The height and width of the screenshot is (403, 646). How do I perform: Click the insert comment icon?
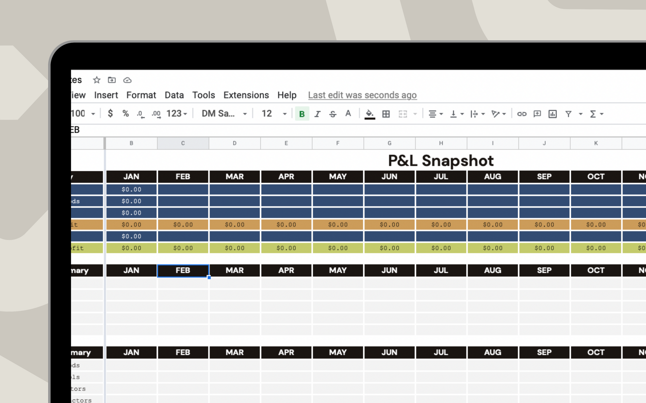tap(537, 114)
